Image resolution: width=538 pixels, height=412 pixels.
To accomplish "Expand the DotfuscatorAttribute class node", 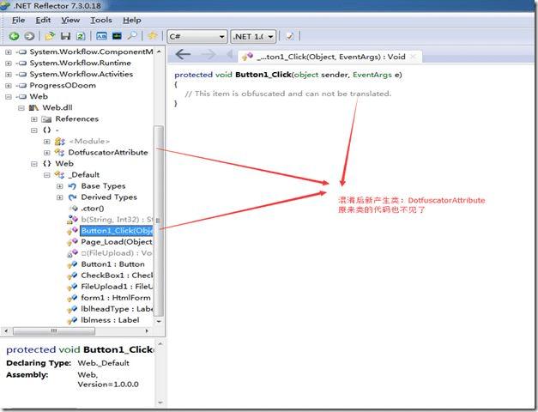I will 47,153.
